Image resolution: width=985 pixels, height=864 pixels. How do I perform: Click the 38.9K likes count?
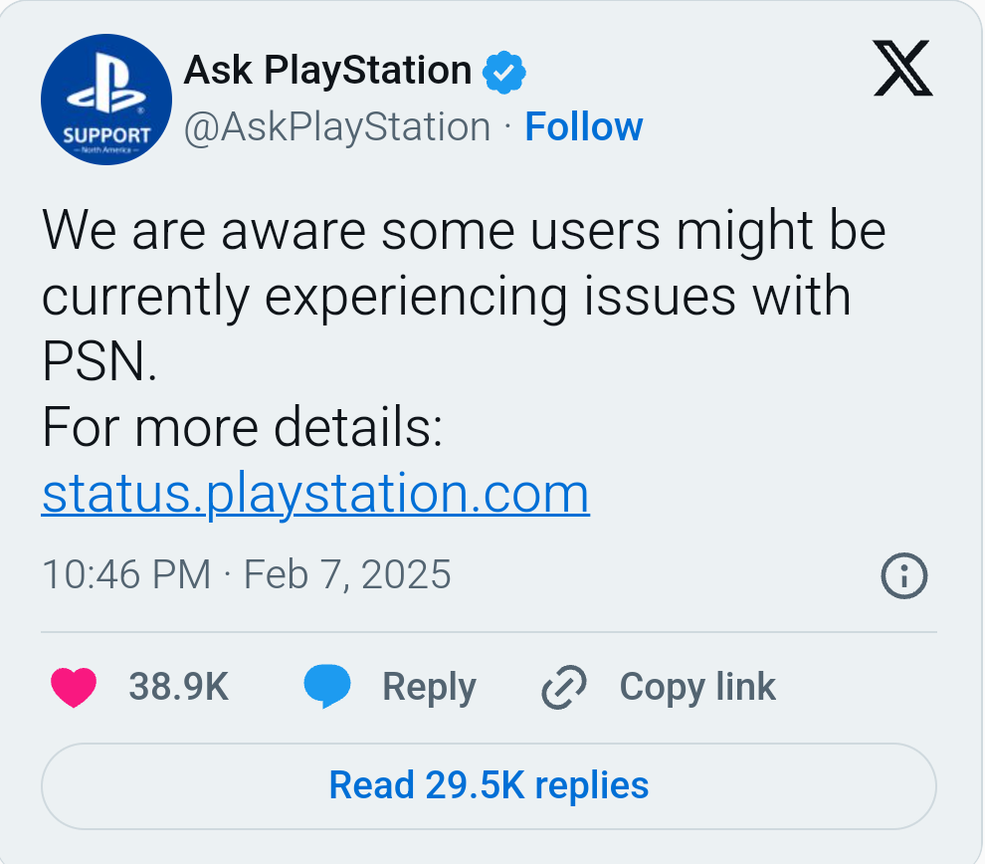click(178, 686)
